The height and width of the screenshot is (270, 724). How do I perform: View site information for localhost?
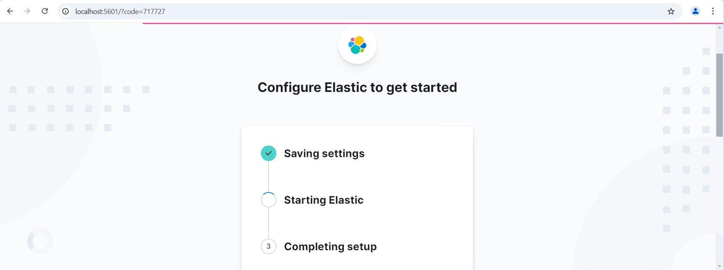(x=66, y=11)
